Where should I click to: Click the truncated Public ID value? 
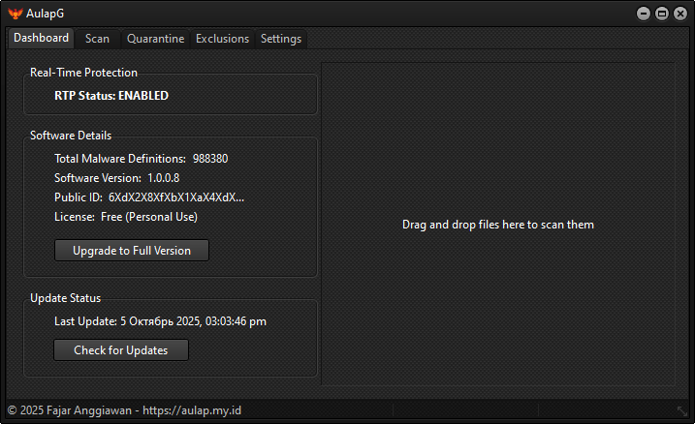[x=176, y=197]
